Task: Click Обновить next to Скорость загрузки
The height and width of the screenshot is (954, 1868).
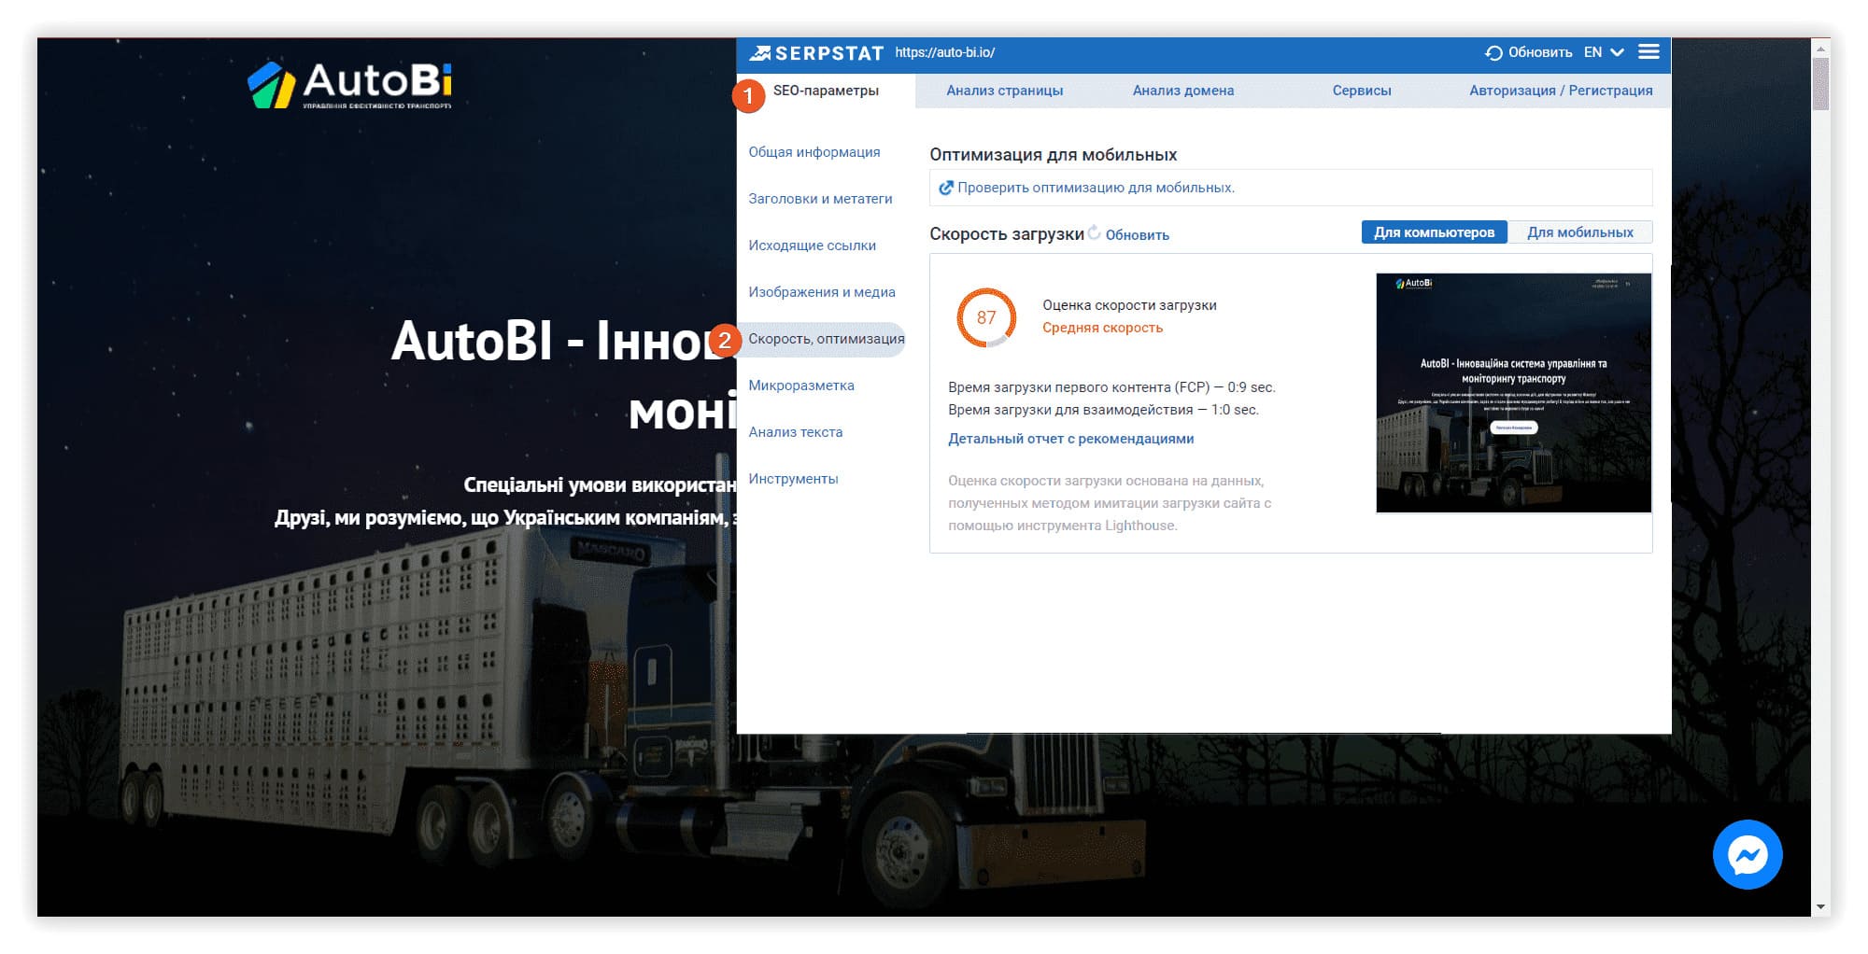Action: point(1137,235)
